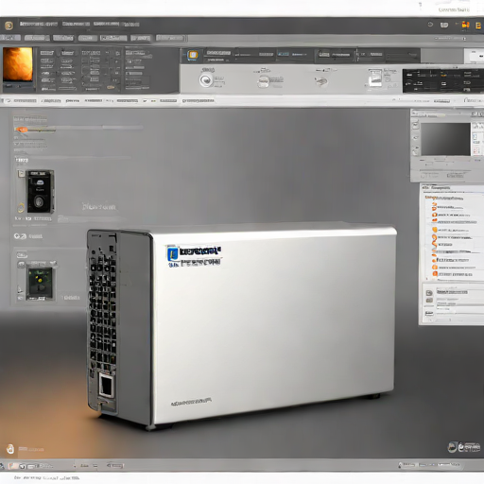Click the orange icon in the title bar

[465, 25]
